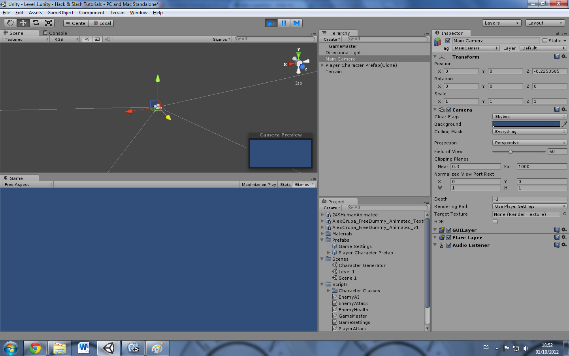Collapse the Scripts folder

(x=322, y=284)
